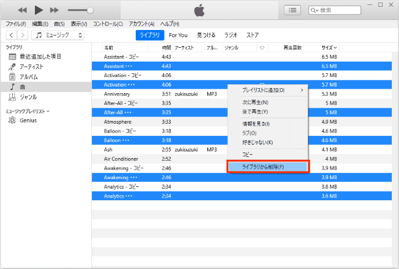Select 曲 in the sidebar
This screenshot has width=399, height=269.
[46, 87]
